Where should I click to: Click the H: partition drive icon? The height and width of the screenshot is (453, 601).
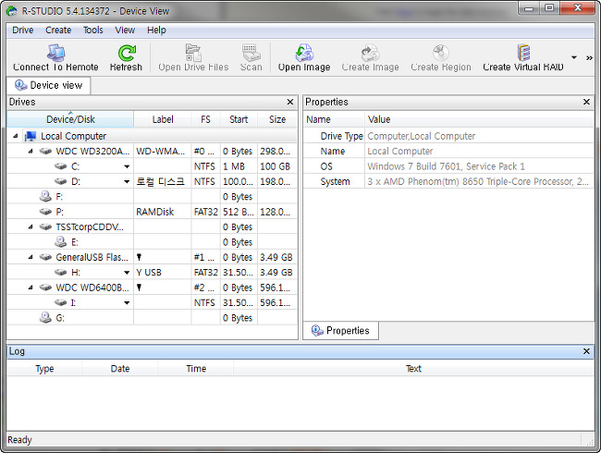(x=60, y=272)
